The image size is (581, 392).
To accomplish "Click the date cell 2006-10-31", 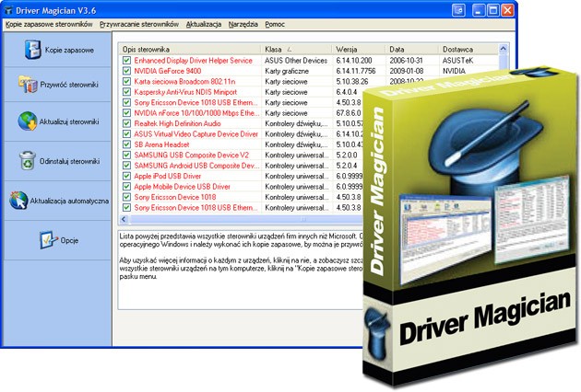I will click(407, 61).
